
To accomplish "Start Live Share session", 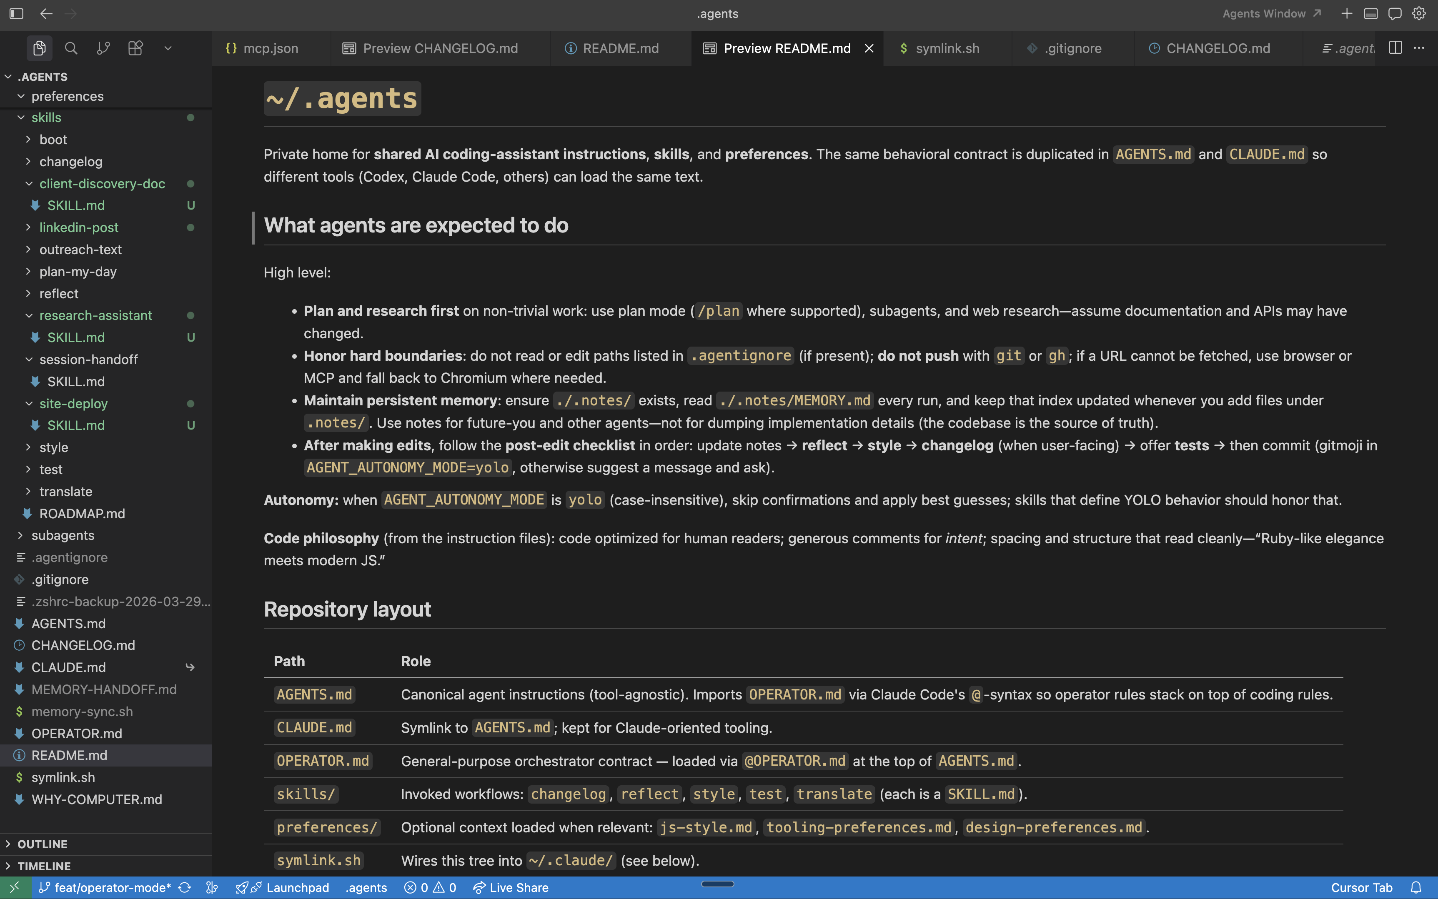I will [x=510, y=888].
